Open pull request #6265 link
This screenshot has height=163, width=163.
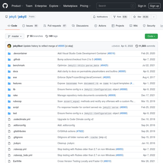pyautogui.click(x=107, y=77)
